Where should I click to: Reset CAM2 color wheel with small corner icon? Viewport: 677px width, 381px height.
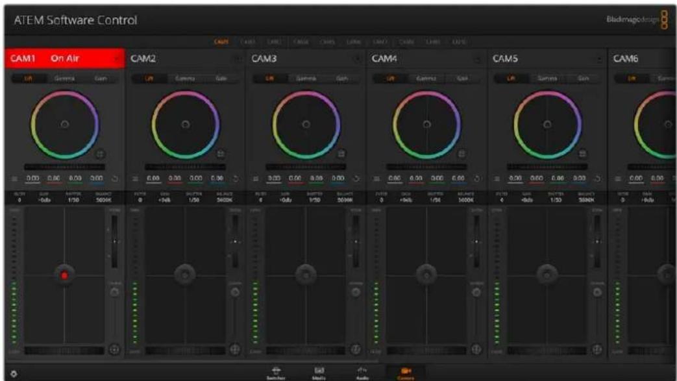221,154
